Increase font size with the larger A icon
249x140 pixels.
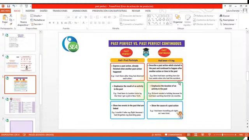[76, 17]
